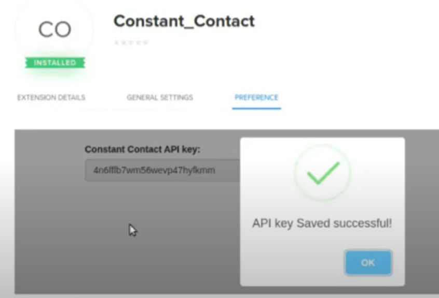
Task: Click the green INSTALLED ribbon badge
Action: click(55, 63)
